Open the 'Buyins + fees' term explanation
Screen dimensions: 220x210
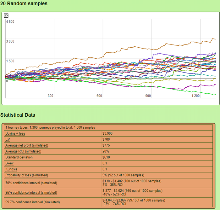click(x=15, y=133)
